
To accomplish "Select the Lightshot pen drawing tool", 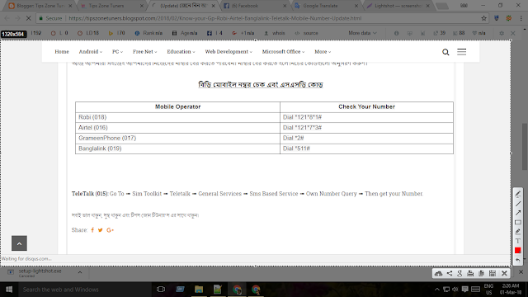I will [x=518, y=195].
